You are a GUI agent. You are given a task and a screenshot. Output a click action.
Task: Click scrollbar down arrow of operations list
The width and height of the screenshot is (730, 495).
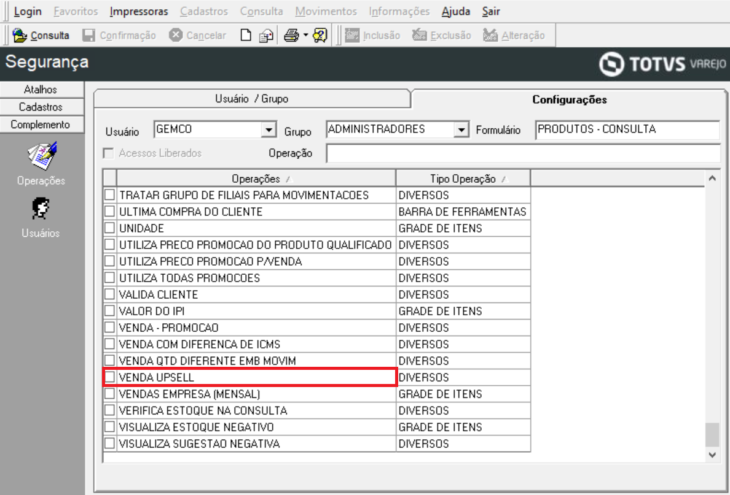(712, 455)
